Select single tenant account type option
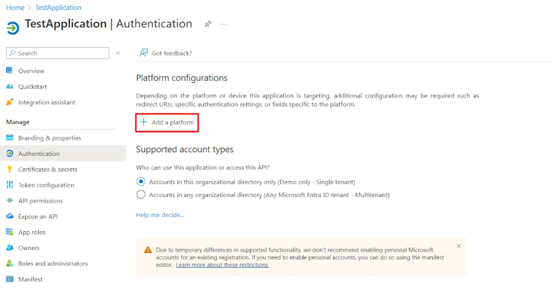This screenshot has height=295, width=552. 141,181
